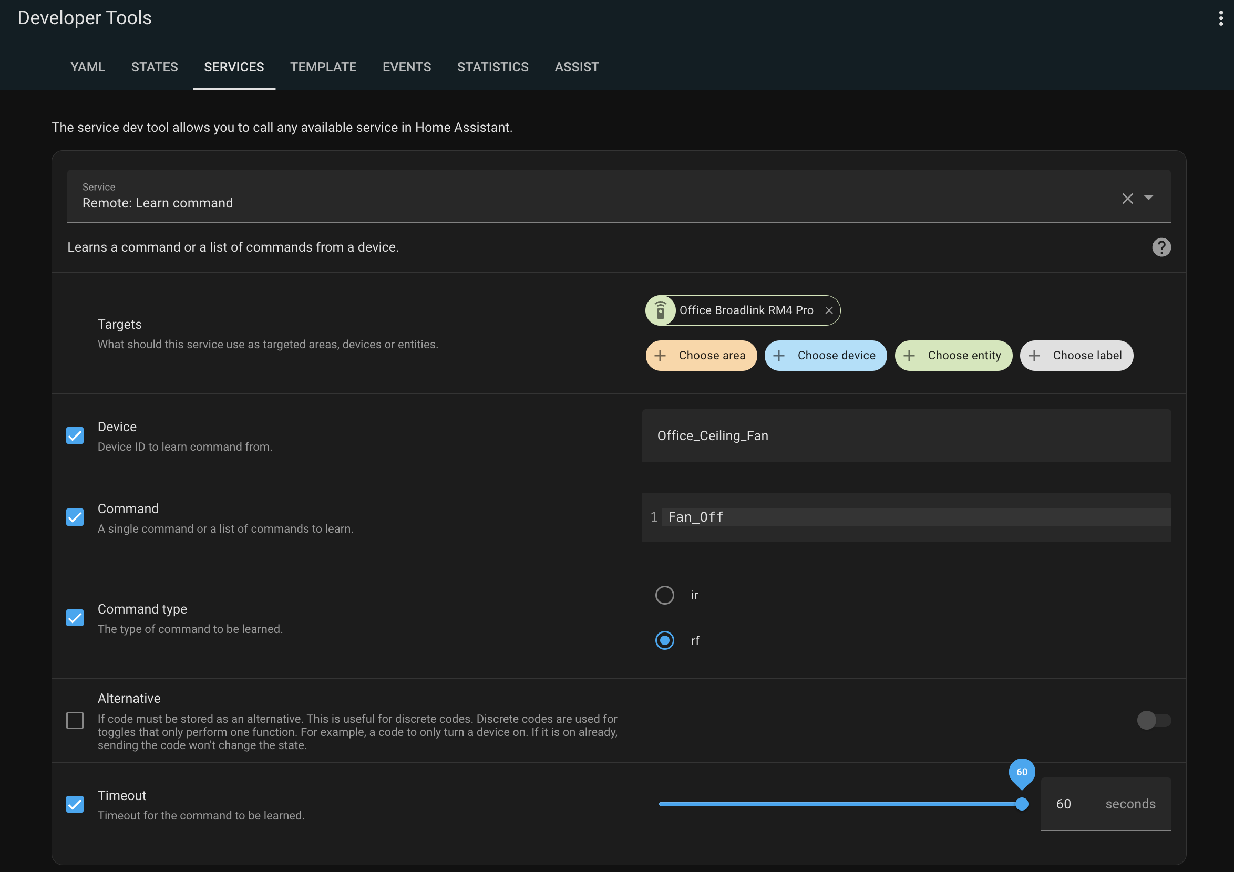Click the help question mark icon
Viewport: 1234px width, 872px height.
[x=1161, y=247]
